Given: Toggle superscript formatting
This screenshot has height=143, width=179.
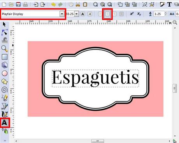Looking at the screenshot, I should 132,14.
